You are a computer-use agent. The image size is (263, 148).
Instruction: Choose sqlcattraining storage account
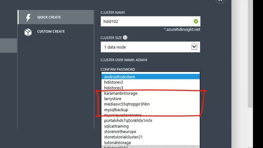[x=151, y=126]
